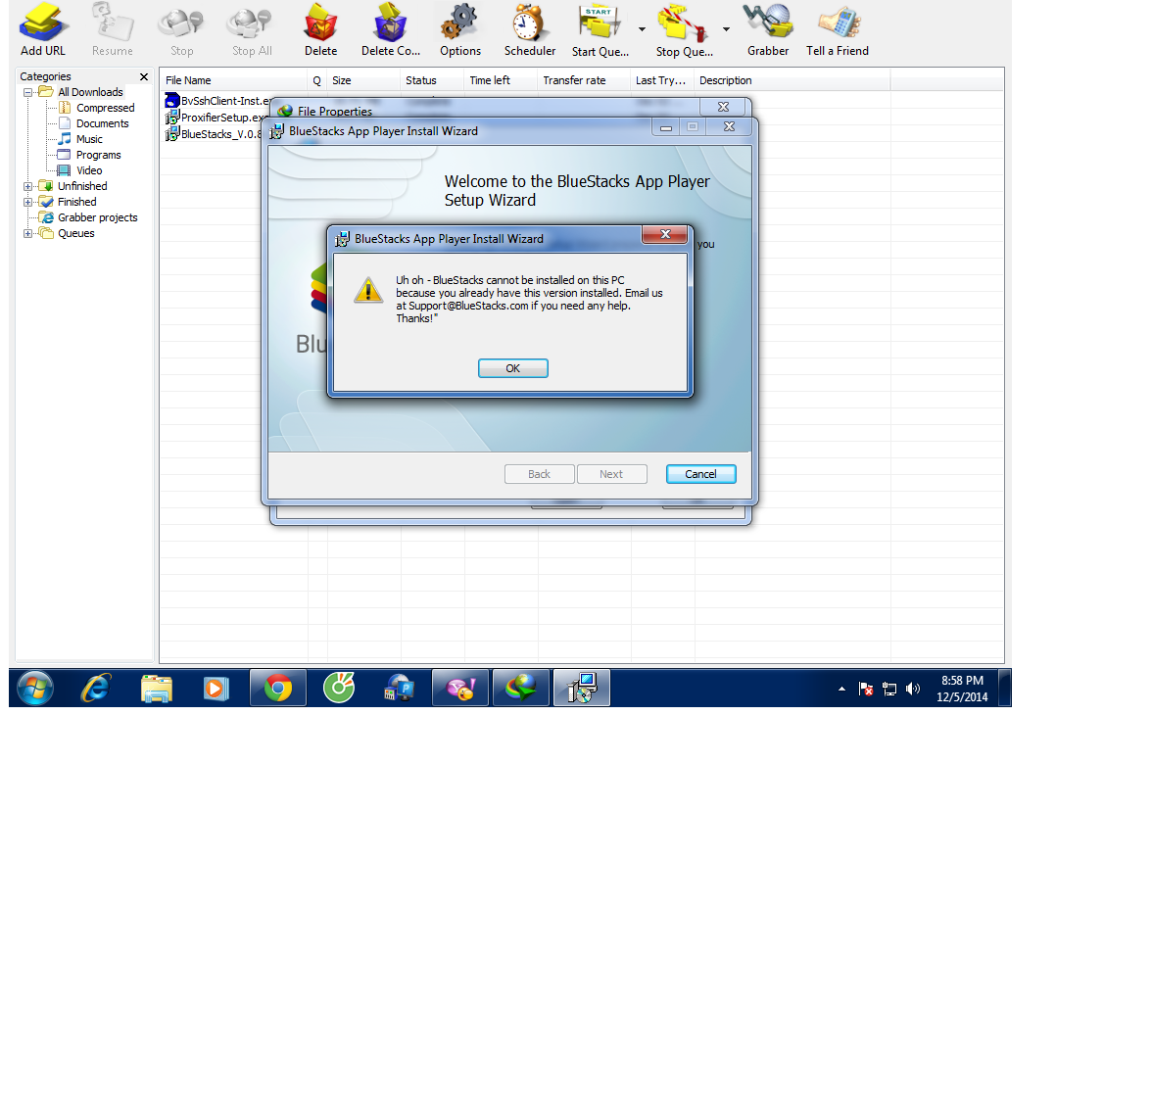The height and width of the screenshot is (1097, 1152).
Task: Close the Categories side panel
Action: (x=144, y=76)
